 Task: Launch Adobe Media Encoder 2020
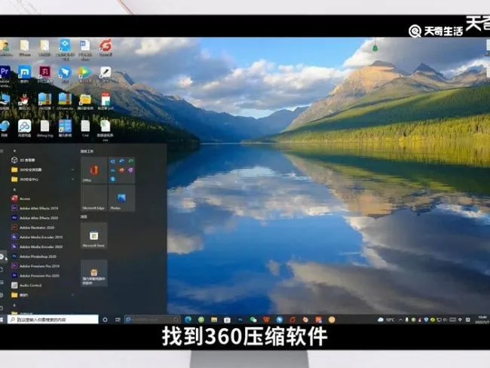point(43,247)
